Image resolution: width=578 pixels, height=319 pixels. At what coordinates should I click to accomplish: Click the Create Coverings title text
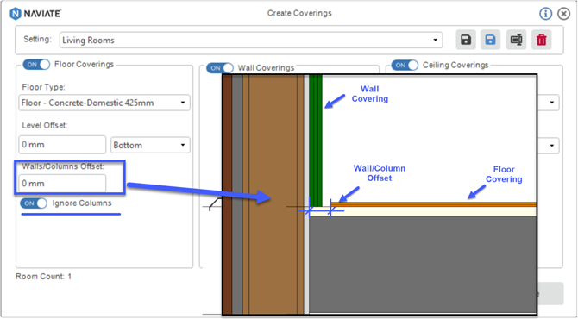(x=299, y=13)
